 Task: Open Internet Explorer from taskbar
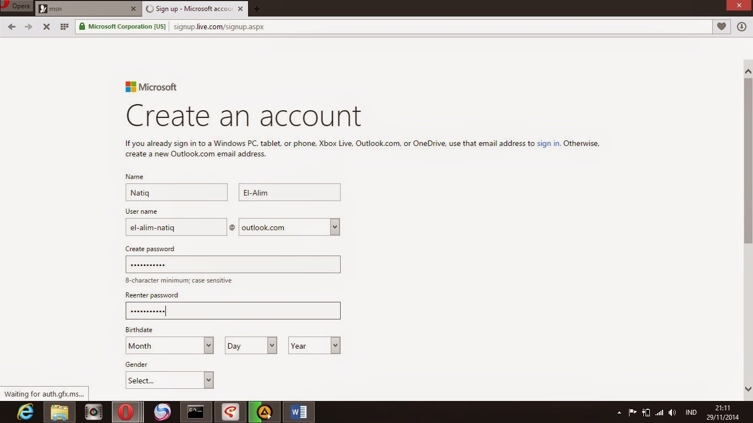coord(25,412)
